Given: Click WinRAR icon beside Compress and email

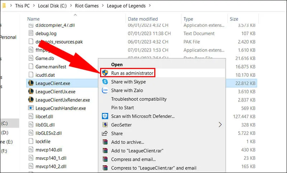Looking at the screenshot, I should [x=105, y=159].
